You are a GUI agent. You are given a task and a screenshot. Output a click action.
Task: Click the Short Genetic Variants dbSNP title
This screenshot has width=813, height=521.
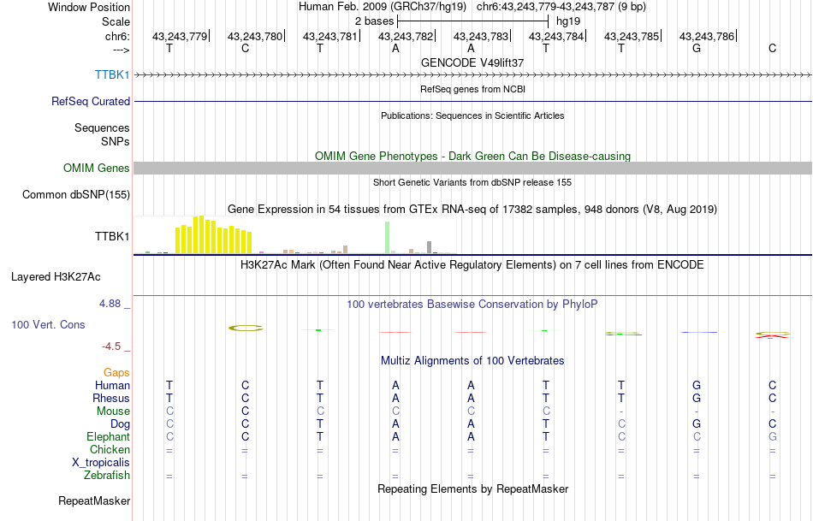click(472, 182)
